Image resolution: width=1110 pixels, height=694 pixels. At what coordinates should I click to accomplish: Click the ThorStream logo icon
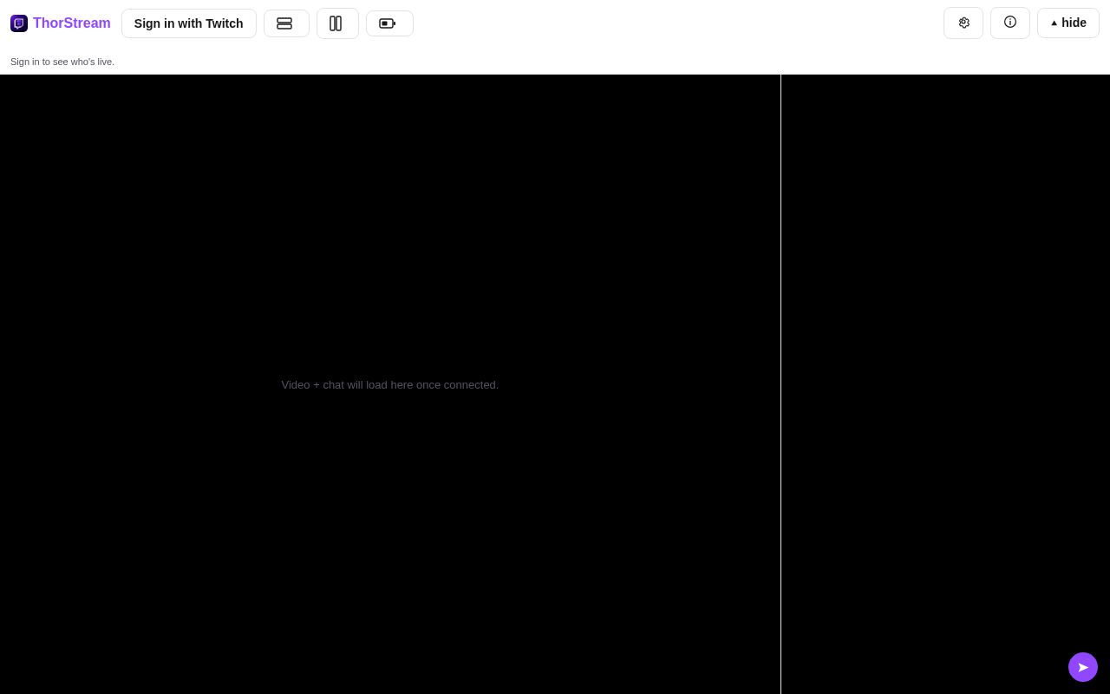click(x=19, y=23)
